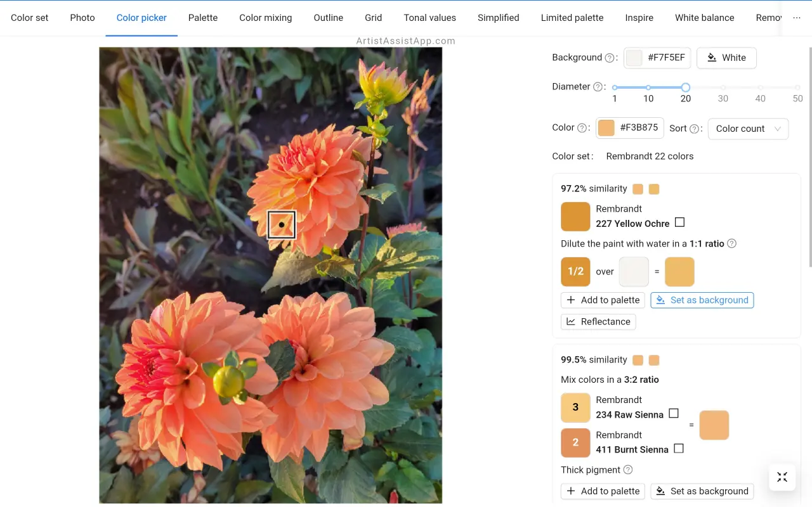Select the Simplified tab
Screen dimensions: 812x507
[499, 18]
